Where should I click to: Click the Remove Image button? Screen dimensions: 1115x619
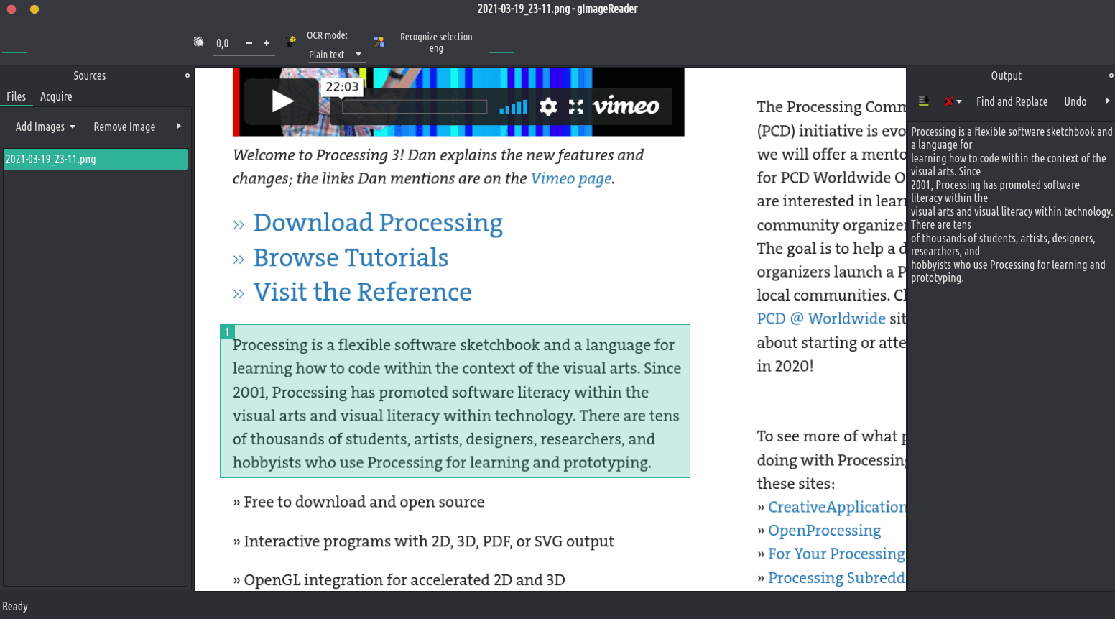pyautogui.click(x=124, y=127)
